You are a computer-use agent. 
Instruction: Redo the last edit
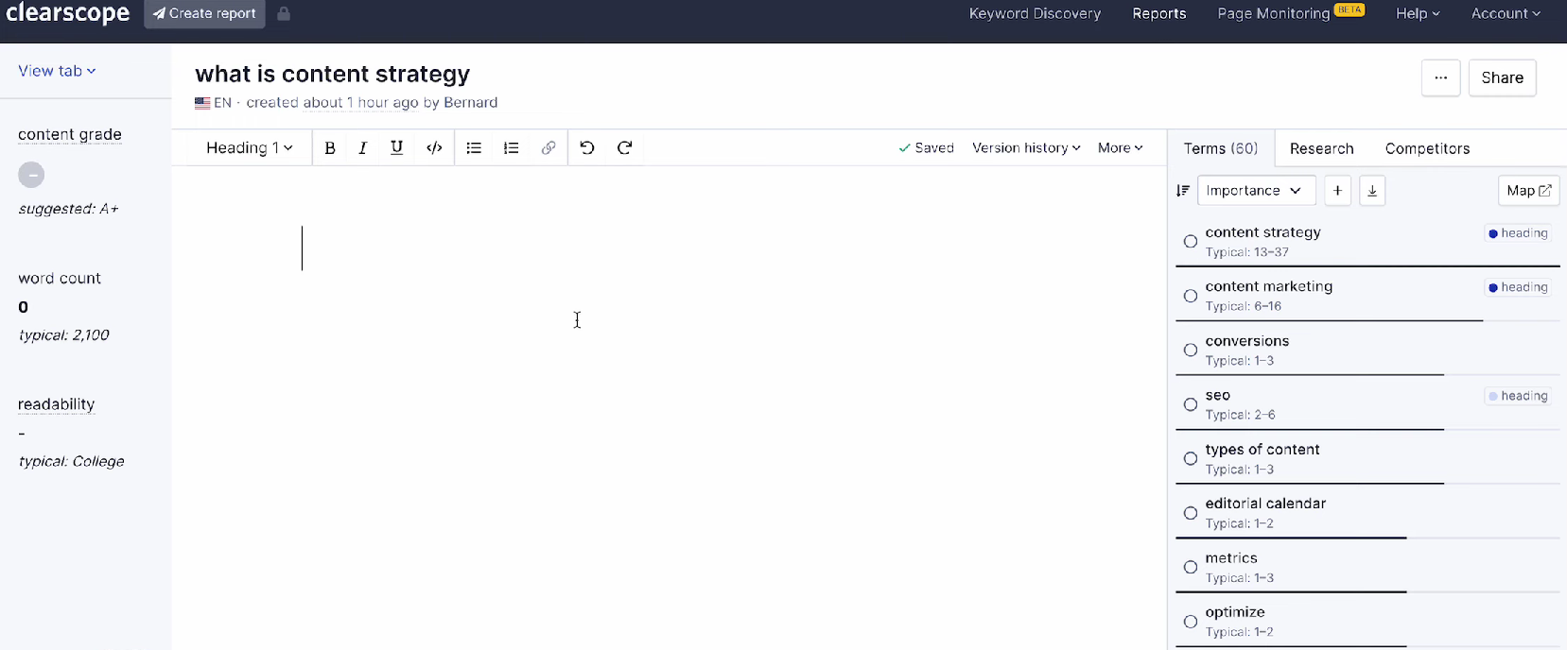pyautogui.click(x=624, y=148)
